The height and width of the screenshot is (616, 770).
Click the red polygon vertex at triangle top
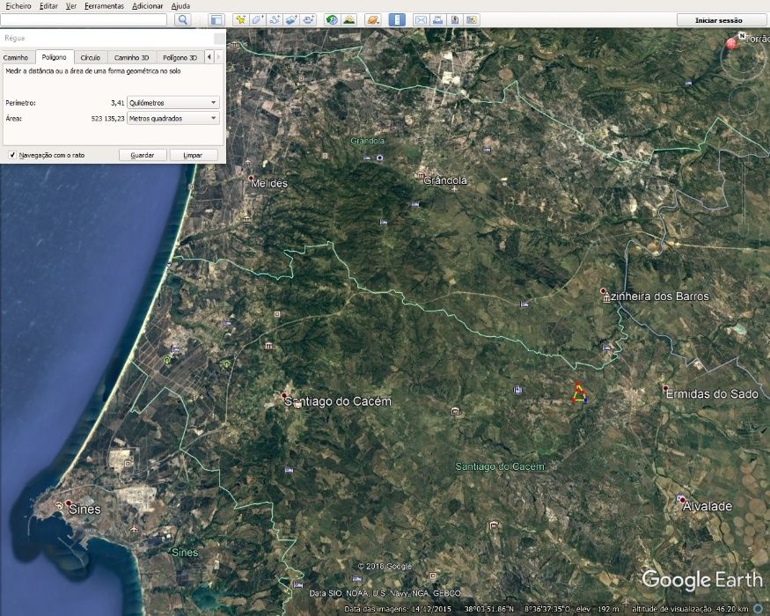577,385
